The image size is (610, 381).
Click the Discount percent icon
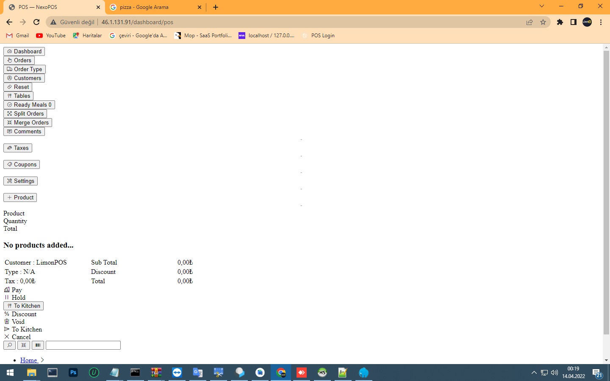coord(6,314)
